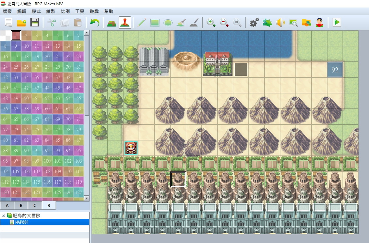The width and height of the screenshot is (369, 243).
Task: Pick region swatch 100
Action: point(47,161)
